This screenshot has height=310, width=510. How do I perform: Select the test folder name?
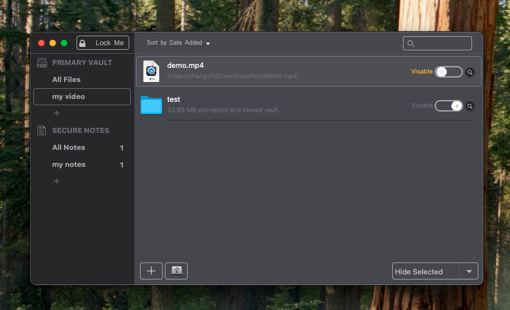coord(174,100)
